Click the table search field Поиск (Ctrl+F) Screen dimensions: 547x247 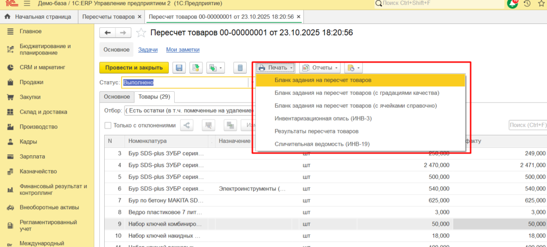coord(527,125)
